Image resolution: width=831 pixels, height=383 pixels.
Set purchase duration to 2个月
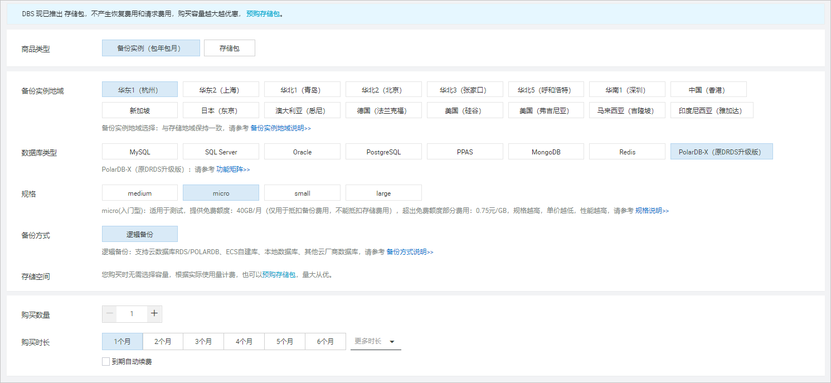pos(163,341)
